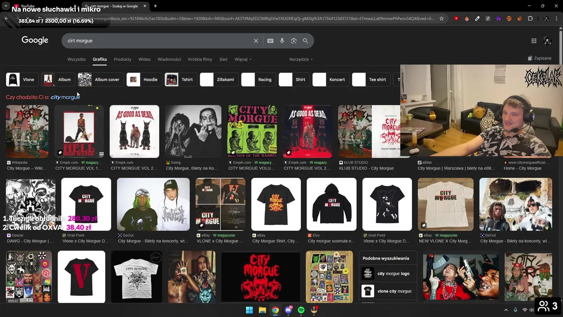
Task: Open the Wi-Fi network tray icon
Action: 525,310
